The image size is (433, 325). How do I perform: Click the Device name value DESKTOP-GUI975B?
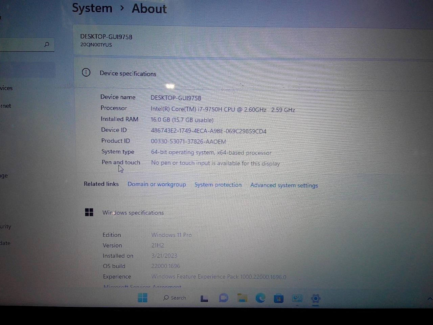176,98
